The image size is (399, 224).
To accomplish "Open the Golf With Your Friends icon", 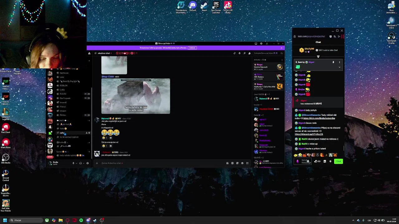I will pos(6,206).
